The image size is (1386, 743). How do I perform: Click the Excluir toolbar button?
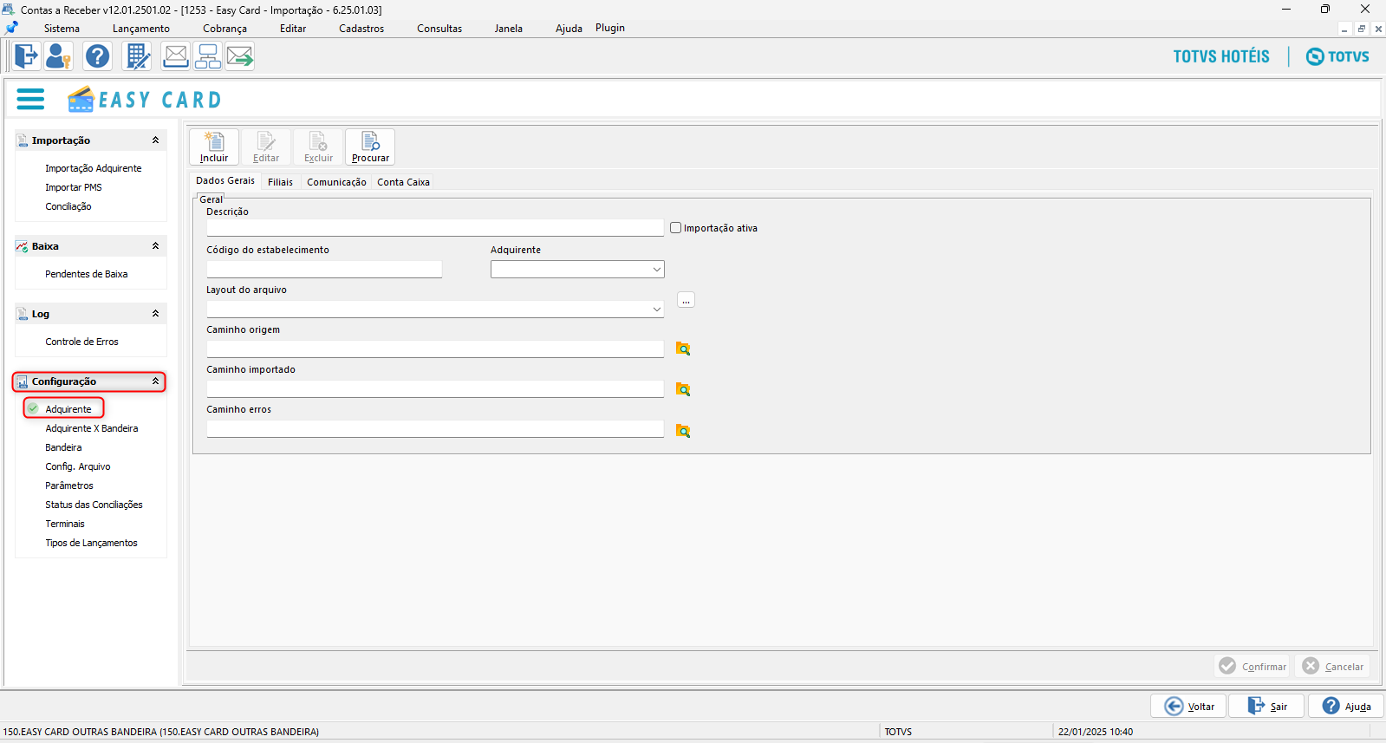coord(318,147)
